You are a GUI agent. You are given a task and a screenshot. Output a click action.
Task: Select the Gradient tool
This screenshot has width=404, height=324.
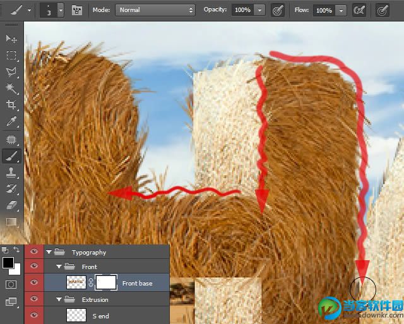pyautogui.click(x=11, y=222)
